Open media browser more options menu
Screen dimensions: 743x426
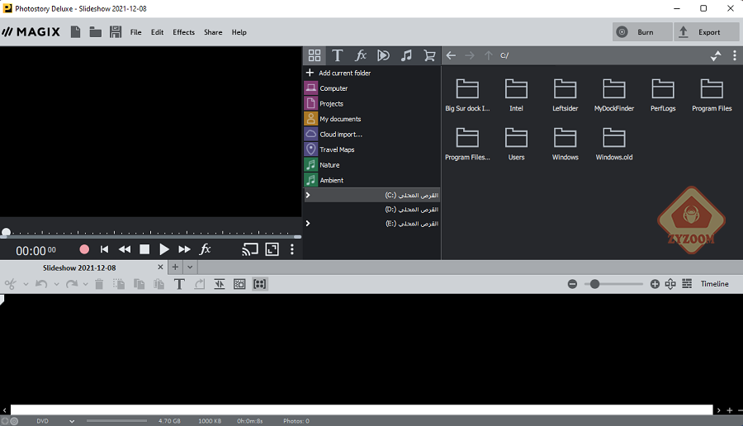click(735, 55)
